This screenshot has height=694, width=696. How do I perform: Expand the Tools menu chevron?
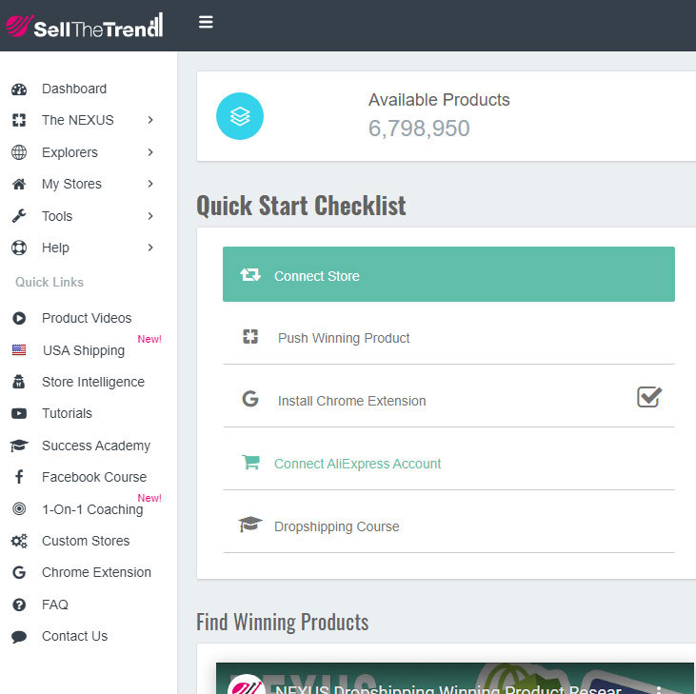coord(150,216)
